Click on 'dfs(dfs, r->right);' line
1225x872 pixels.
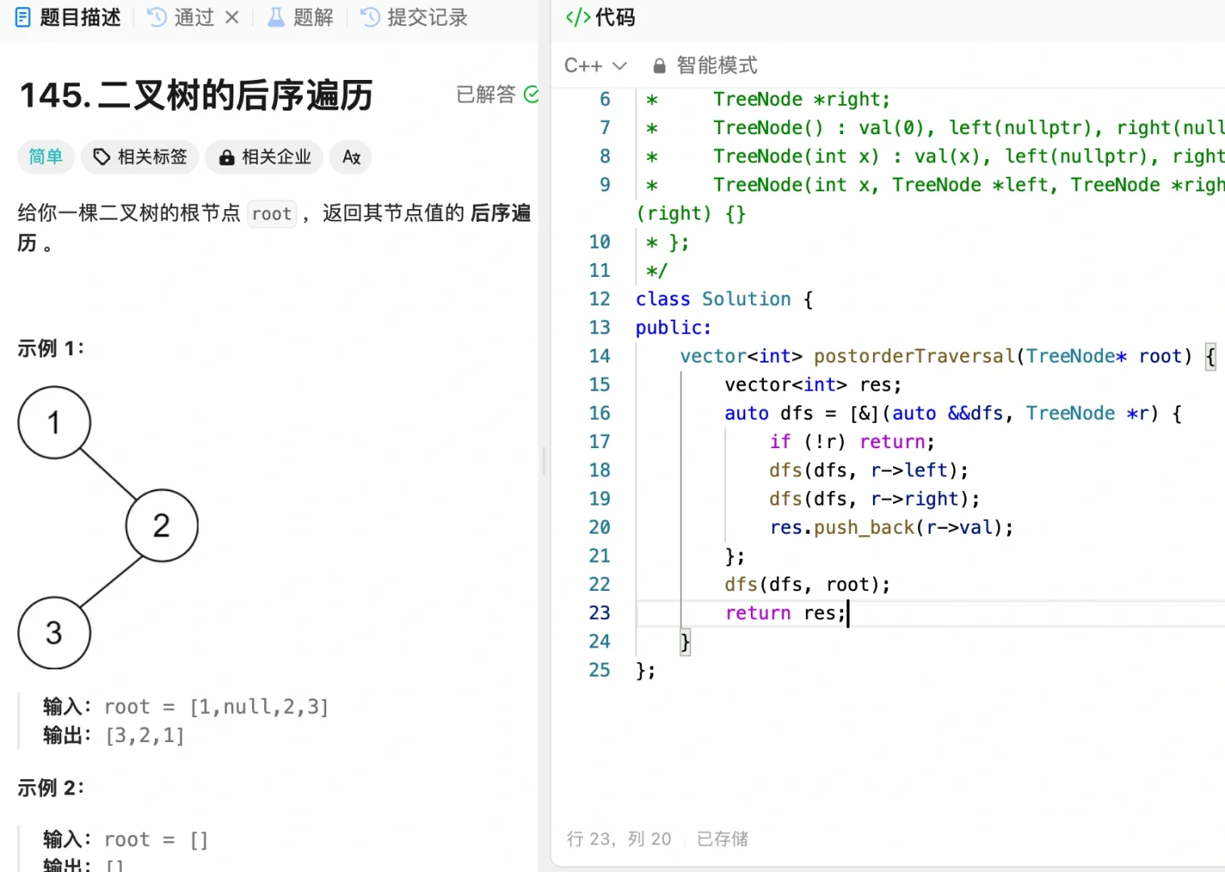[875, 499]
